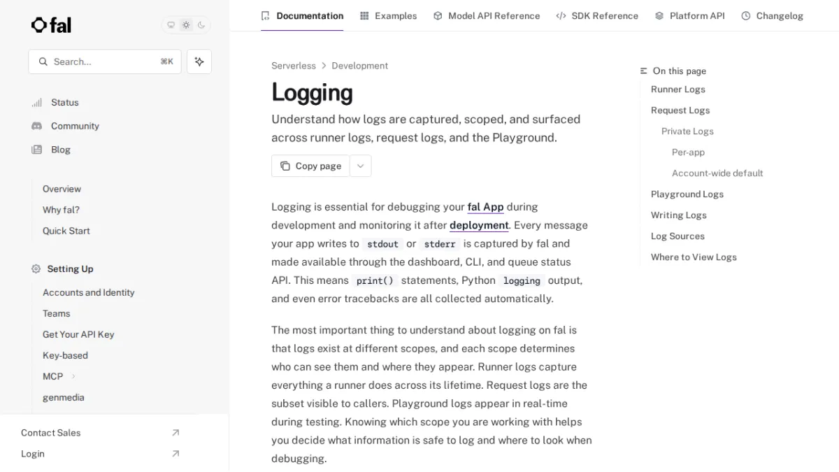Click the search magnifier icon
The height and width of the screenshot is (472, 839).
43,62
